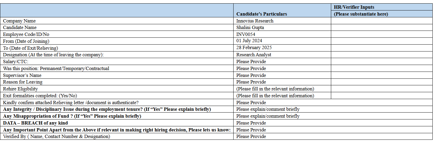
Task: Click the 'Please Provide' cell for Salary/CTC
Action: pos(251,62)
